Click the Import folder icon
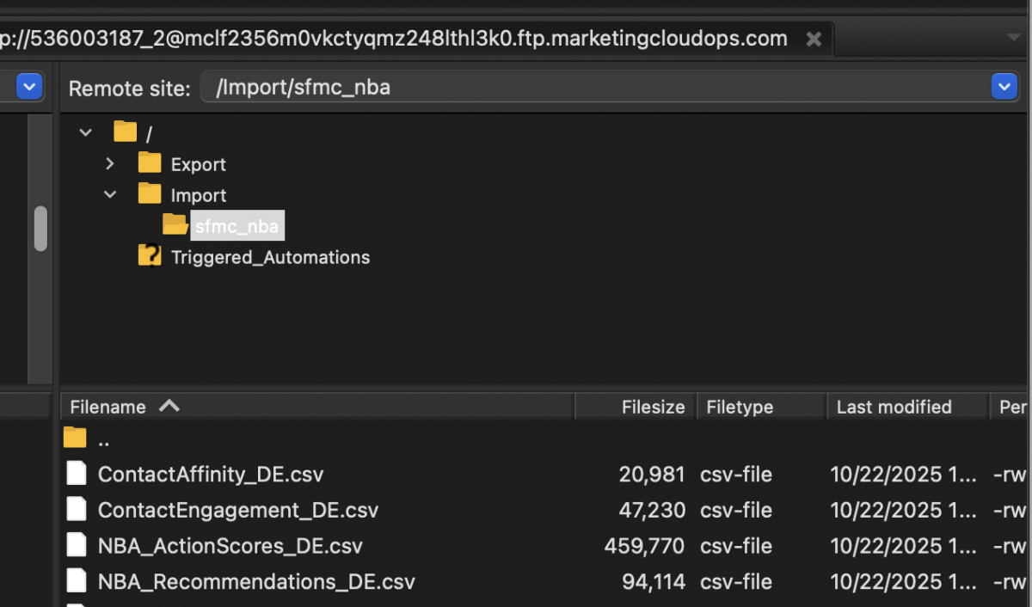The width and height of the screenshot is (1032, 607). click(150, 194)
